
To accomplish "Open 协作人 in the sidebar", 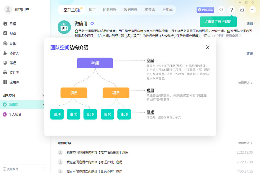I will [x=14, y=53].
